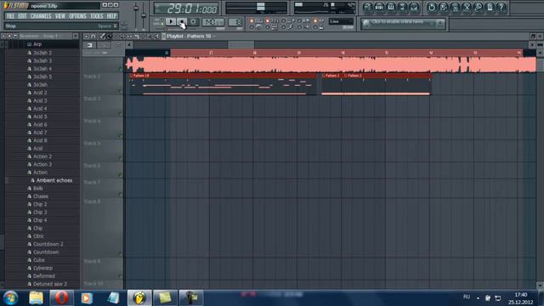Open Pattern 2 clip menu in playlist
544x306 pixels.
pos(346,76)
